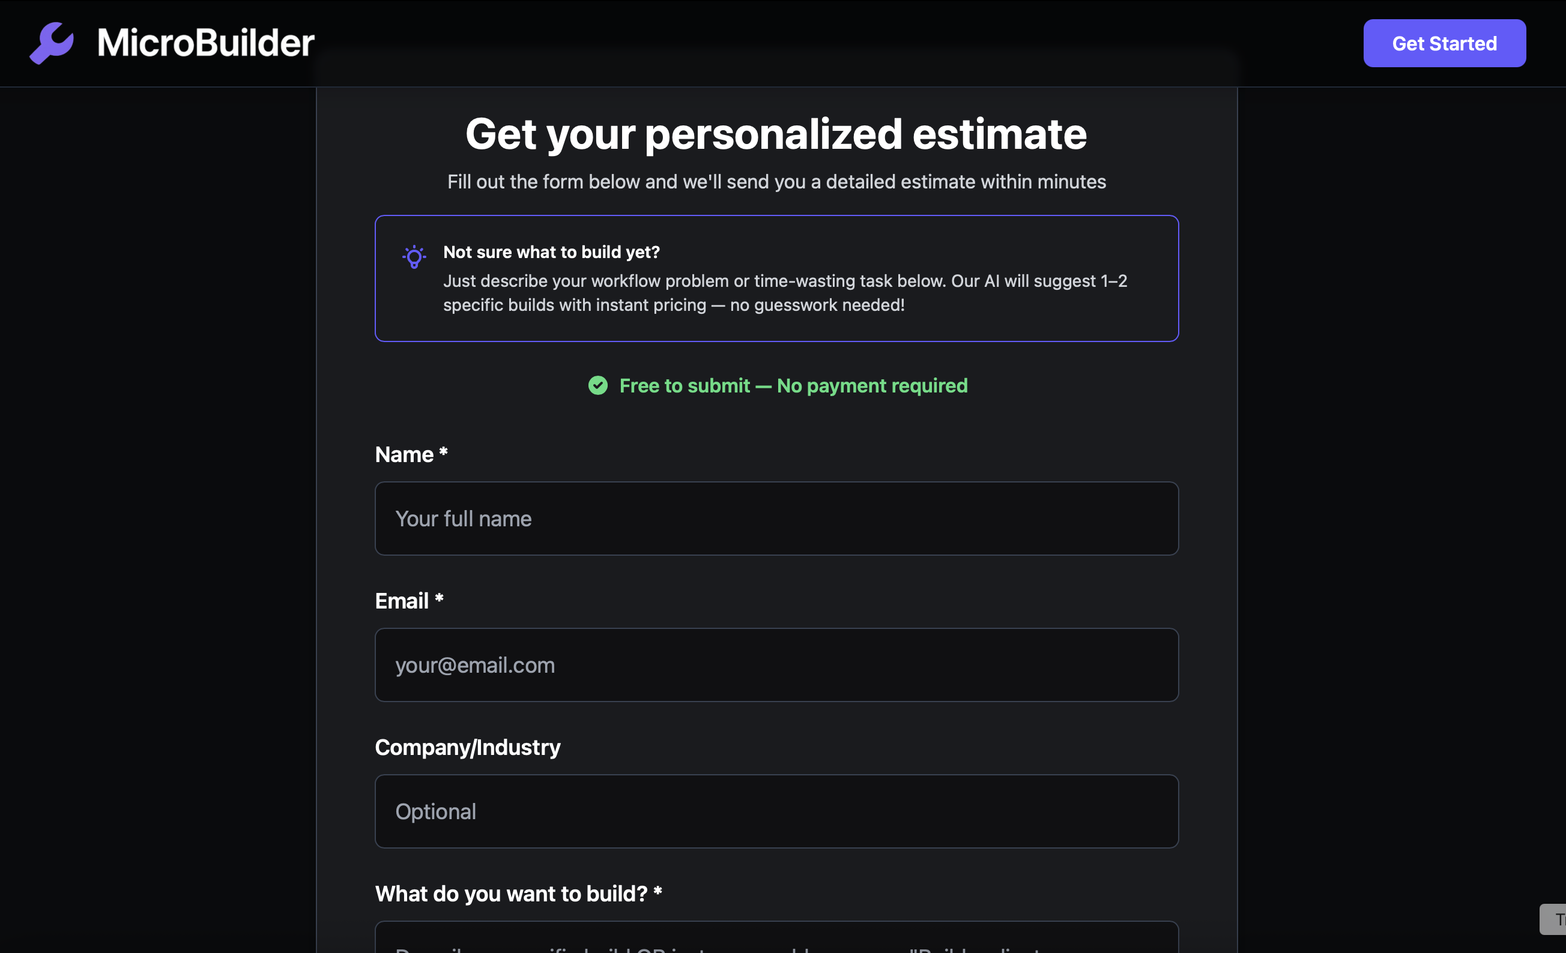Click the MicroBuilder brand name
1566x953 pixels.
[205, 43]
